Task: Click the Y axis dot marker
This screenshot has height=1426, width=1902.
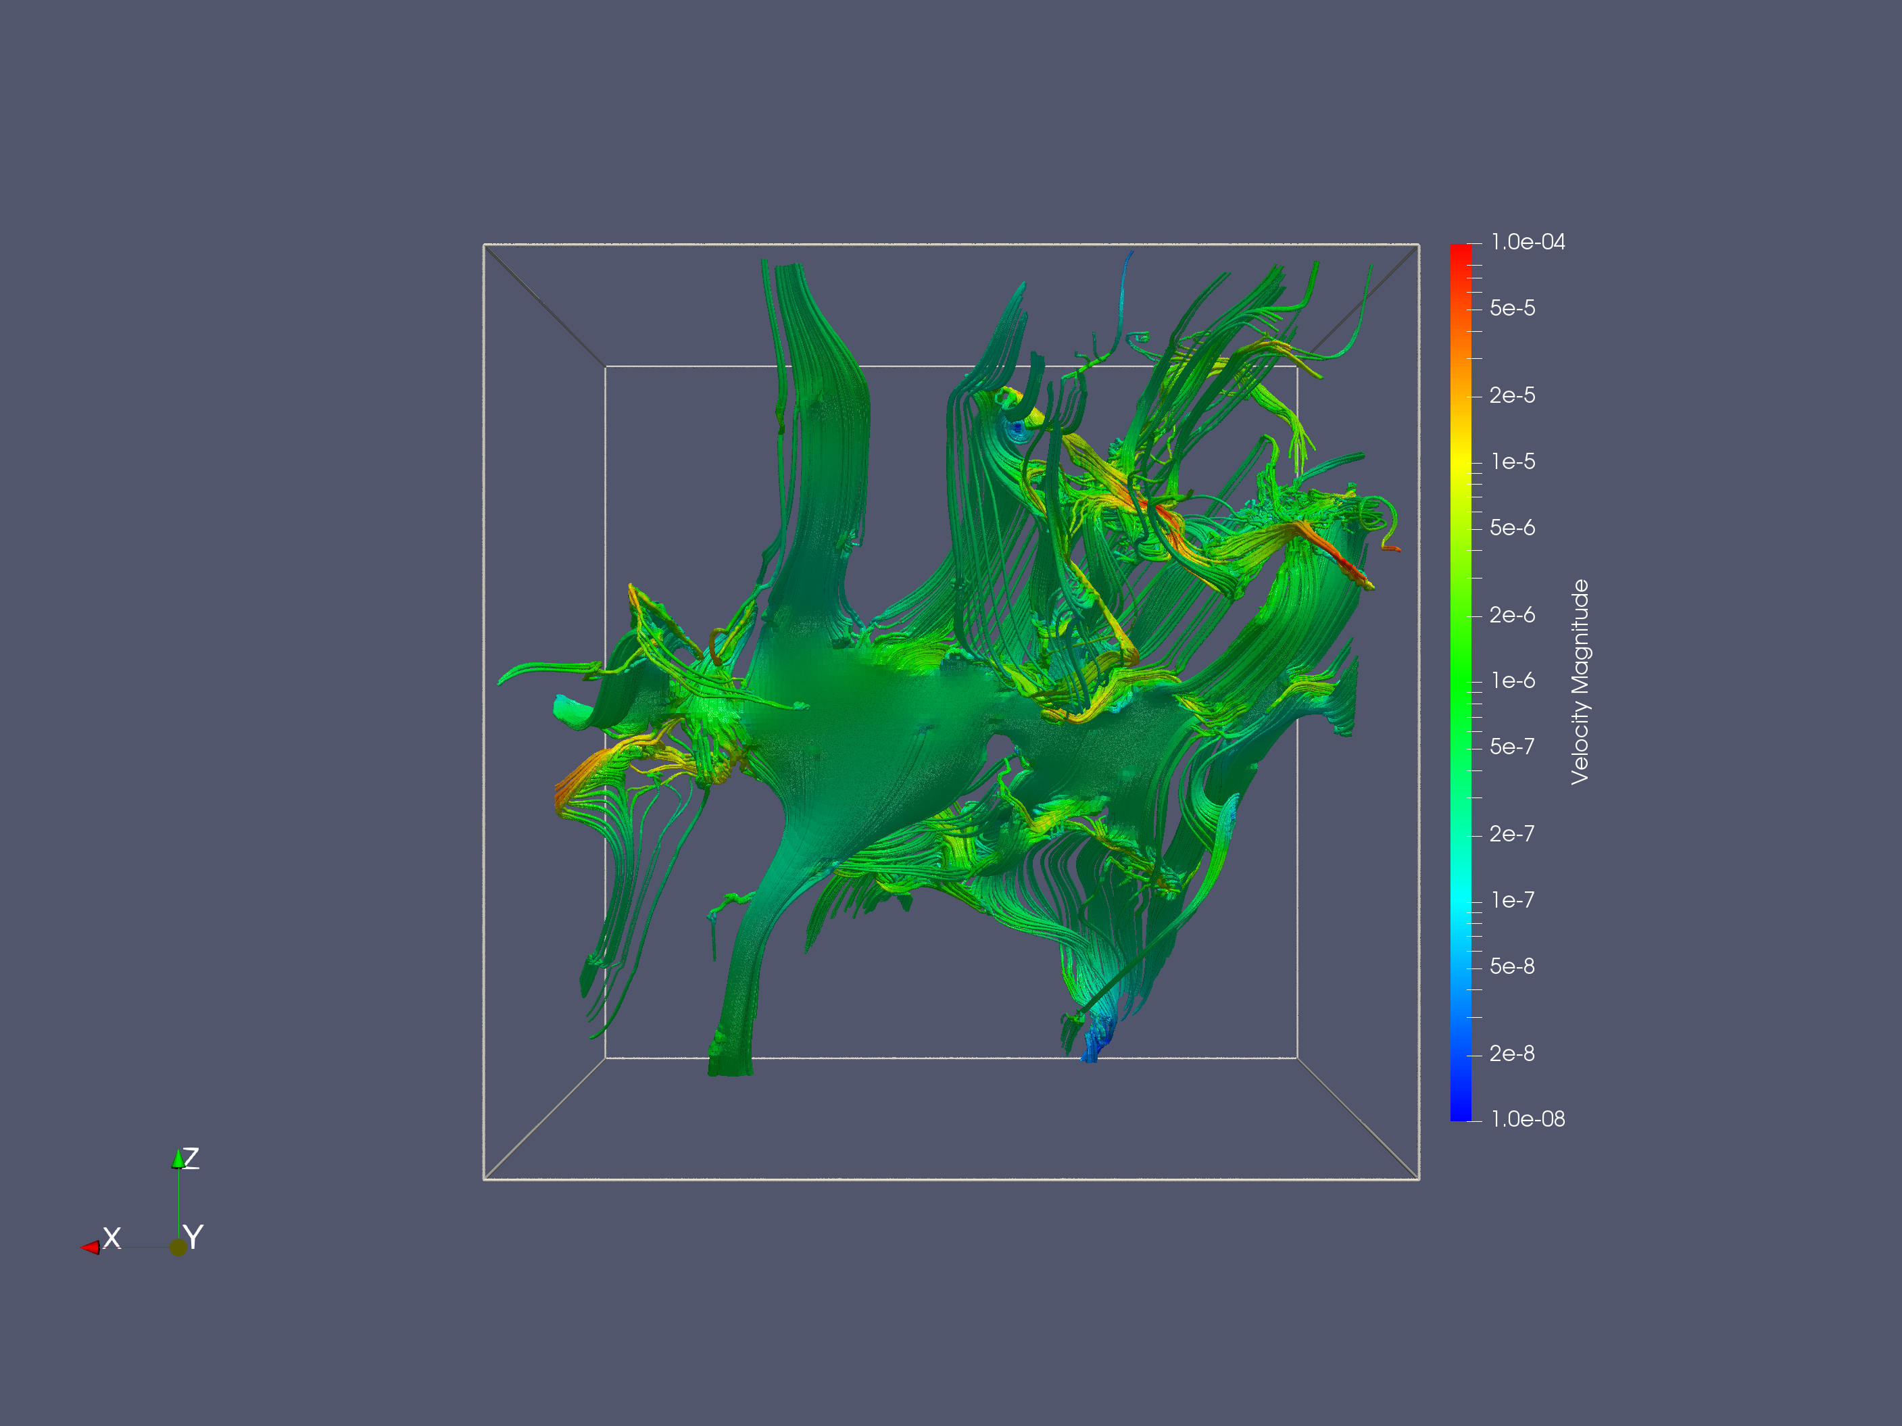Action: [x=178, y=1247]
